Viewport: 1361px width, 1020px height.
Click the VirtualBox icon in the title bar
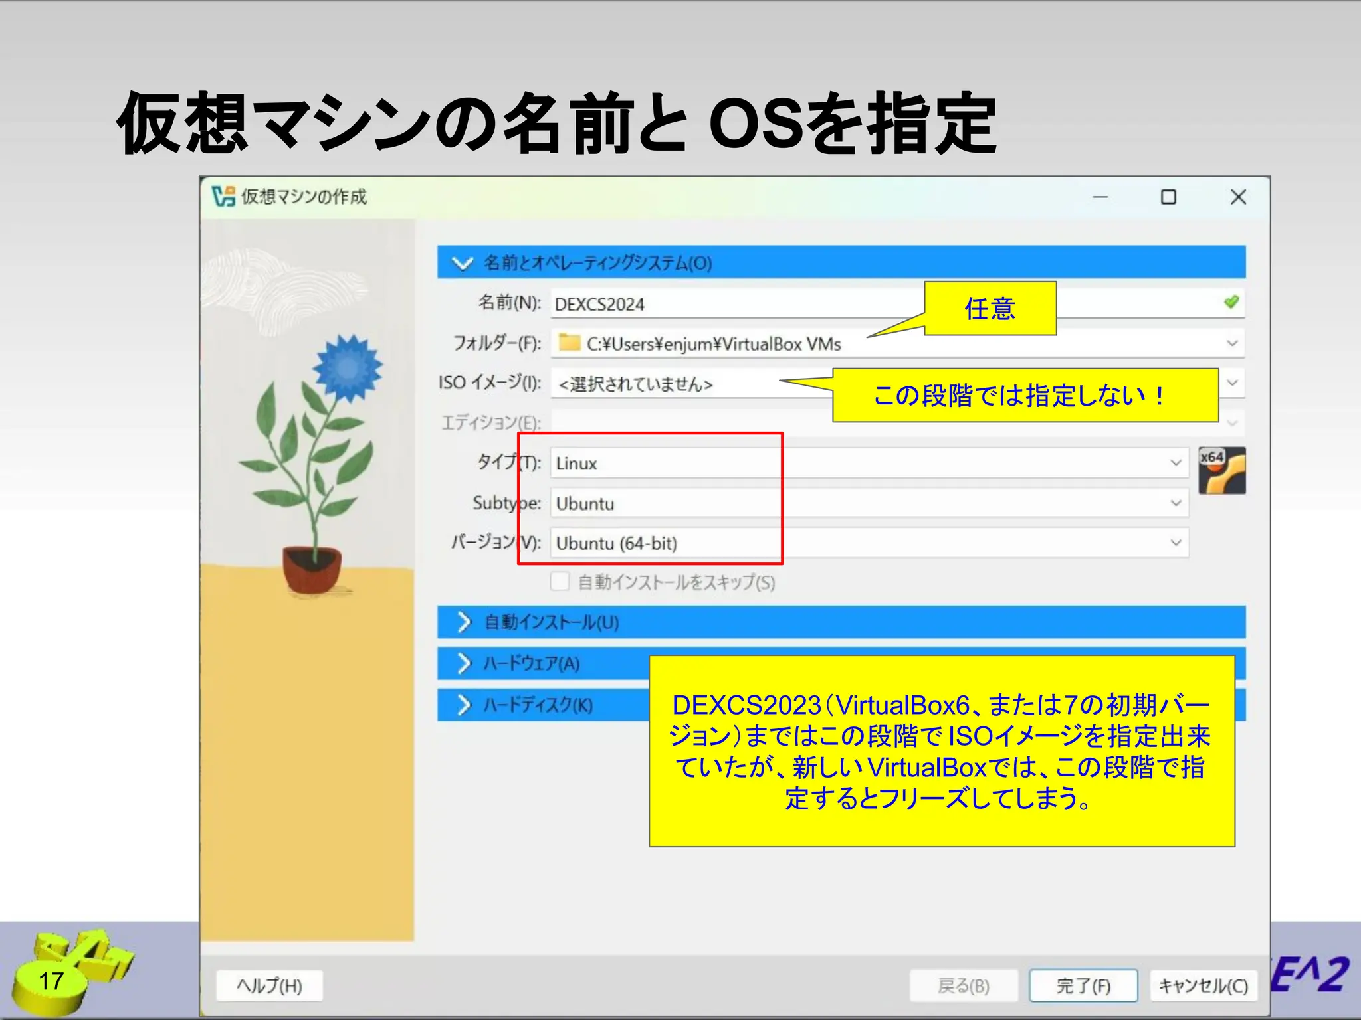pyautogui.click(x=223, y=197)
